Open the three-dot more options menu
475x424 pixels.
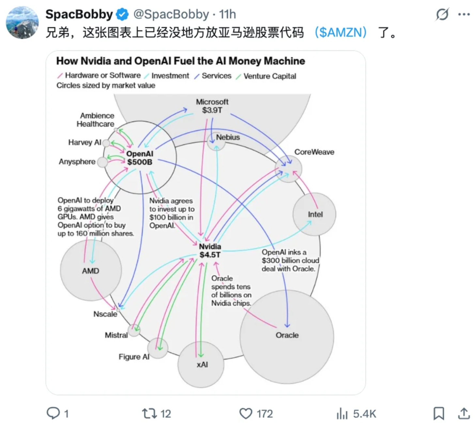[464, 14]
